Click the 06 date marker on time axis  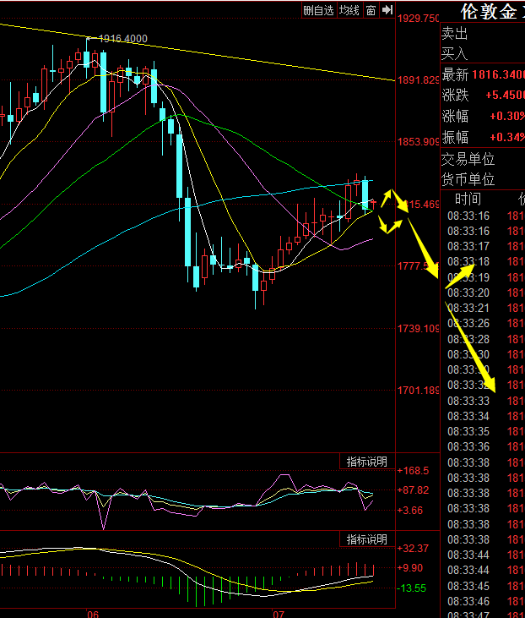pos(93,613)
